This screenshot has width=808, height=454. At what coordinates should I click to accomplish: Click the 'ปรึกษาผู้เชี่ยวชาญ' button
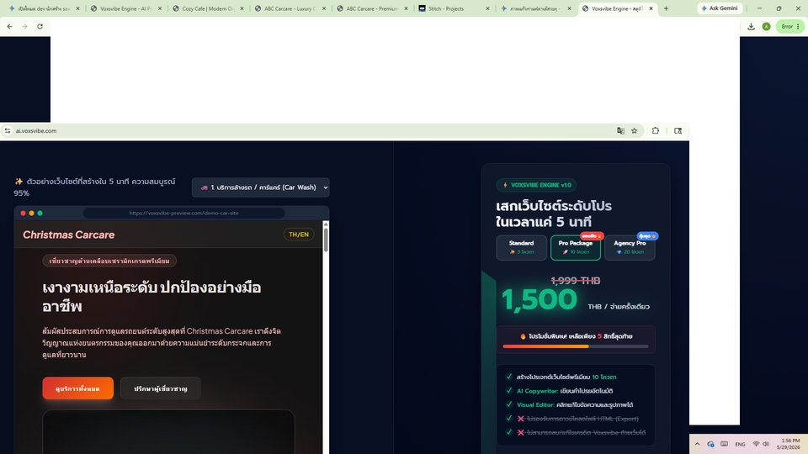pos(160,388)
